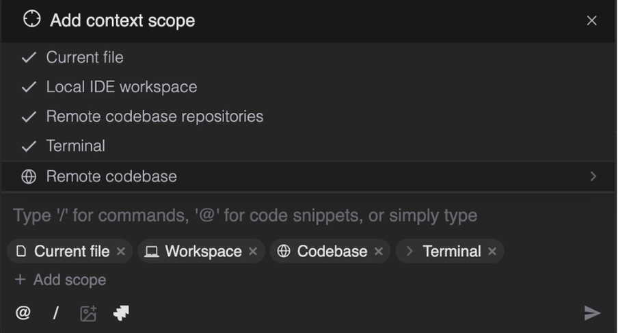The image size is (618, 333).
Task: Select the Terminal scope chip
Action: point(451,252)
